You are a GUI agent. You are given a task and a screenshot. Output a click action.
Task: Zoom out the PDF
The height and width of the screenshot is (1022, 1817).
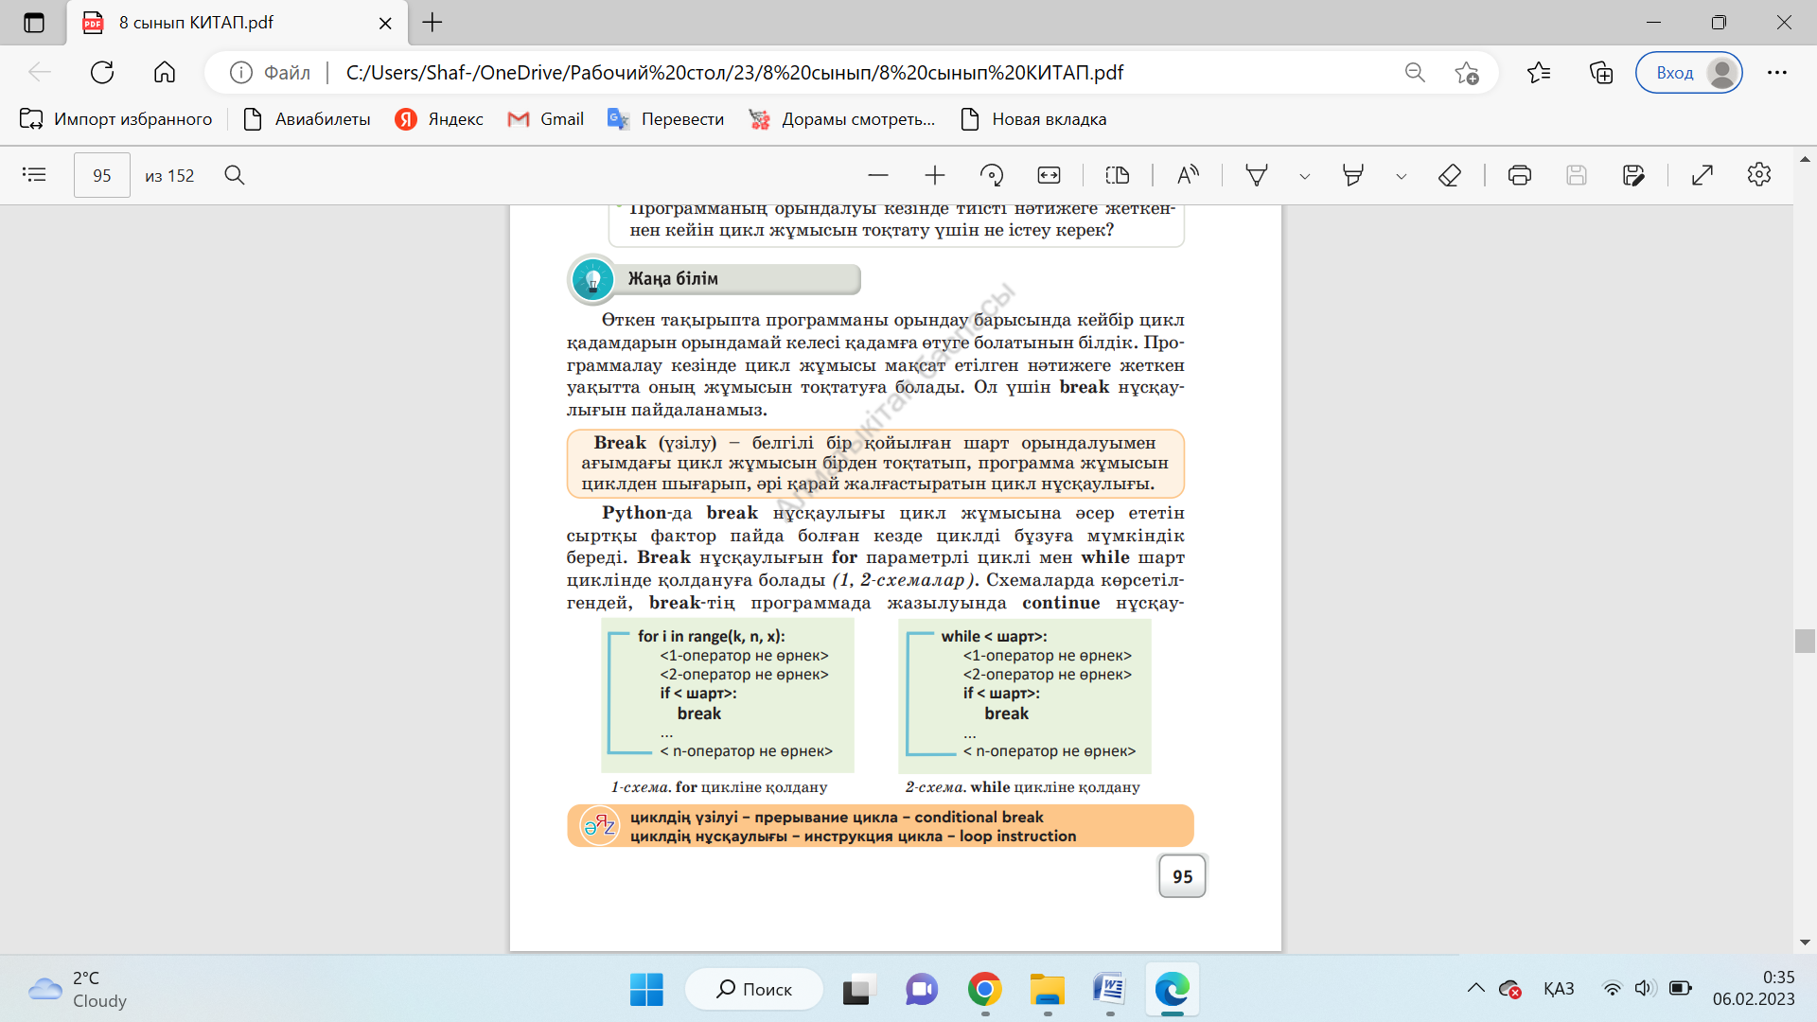[x=877, y=175]
